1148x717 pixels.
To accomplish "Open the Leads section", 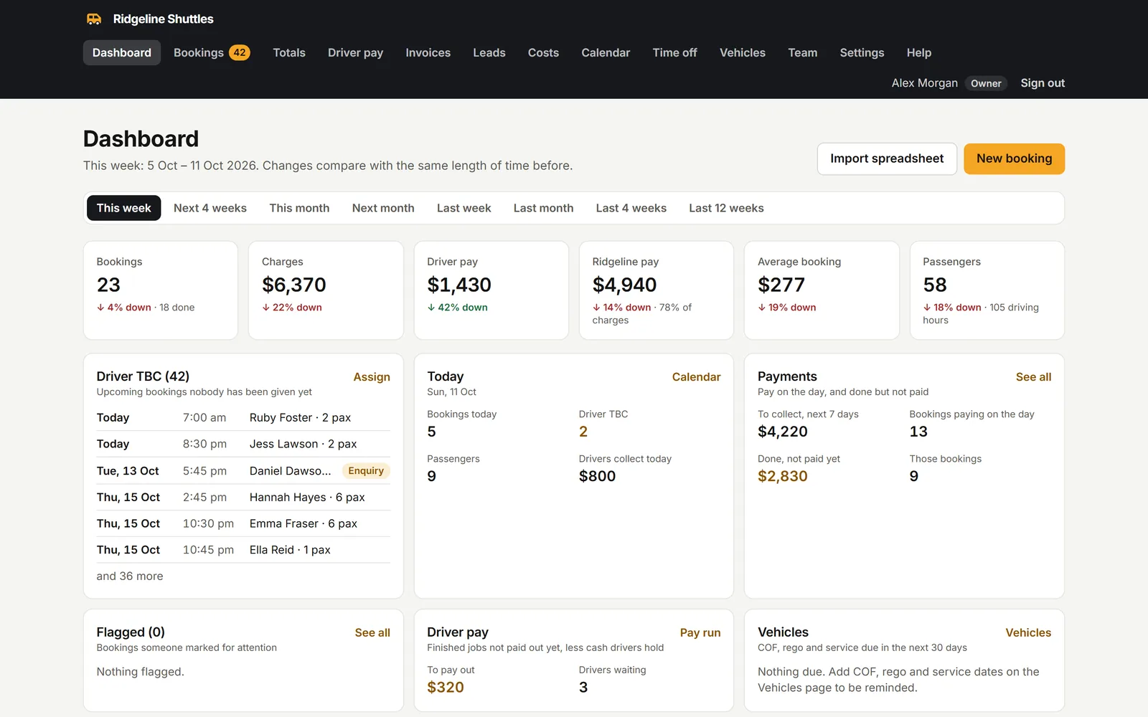I will point(489,53).
